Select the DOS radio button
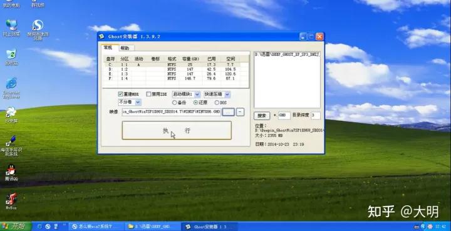This screenshot has height=231, width=451. [x=217, y=103]
